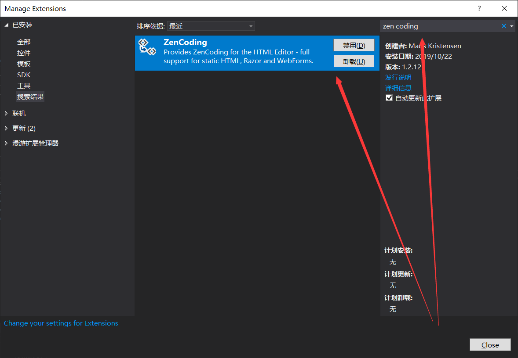The width and height of the screenshot is (518, 358).
Task: Open the search history dropdown arrow
Action: [512, 26]
